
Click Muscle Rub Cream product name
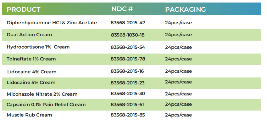pos(29,115)
